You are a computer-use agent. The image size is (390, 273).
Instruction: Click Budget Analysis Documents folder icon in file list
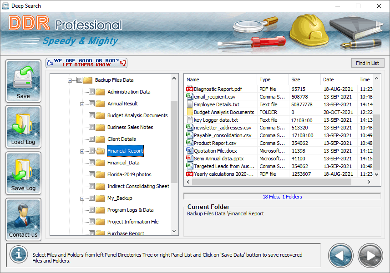coord(189,112)
